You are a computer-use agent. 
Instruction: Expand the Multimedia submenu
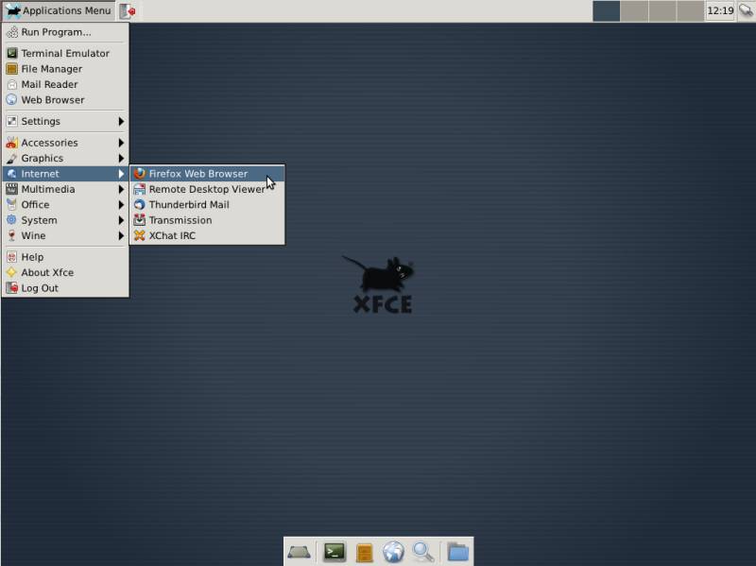click(65, 189)
